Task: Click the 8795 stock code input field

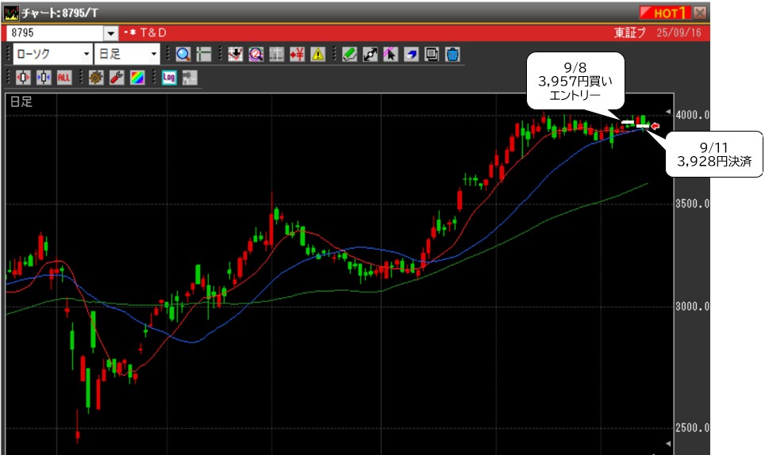Action: point(55,33)
